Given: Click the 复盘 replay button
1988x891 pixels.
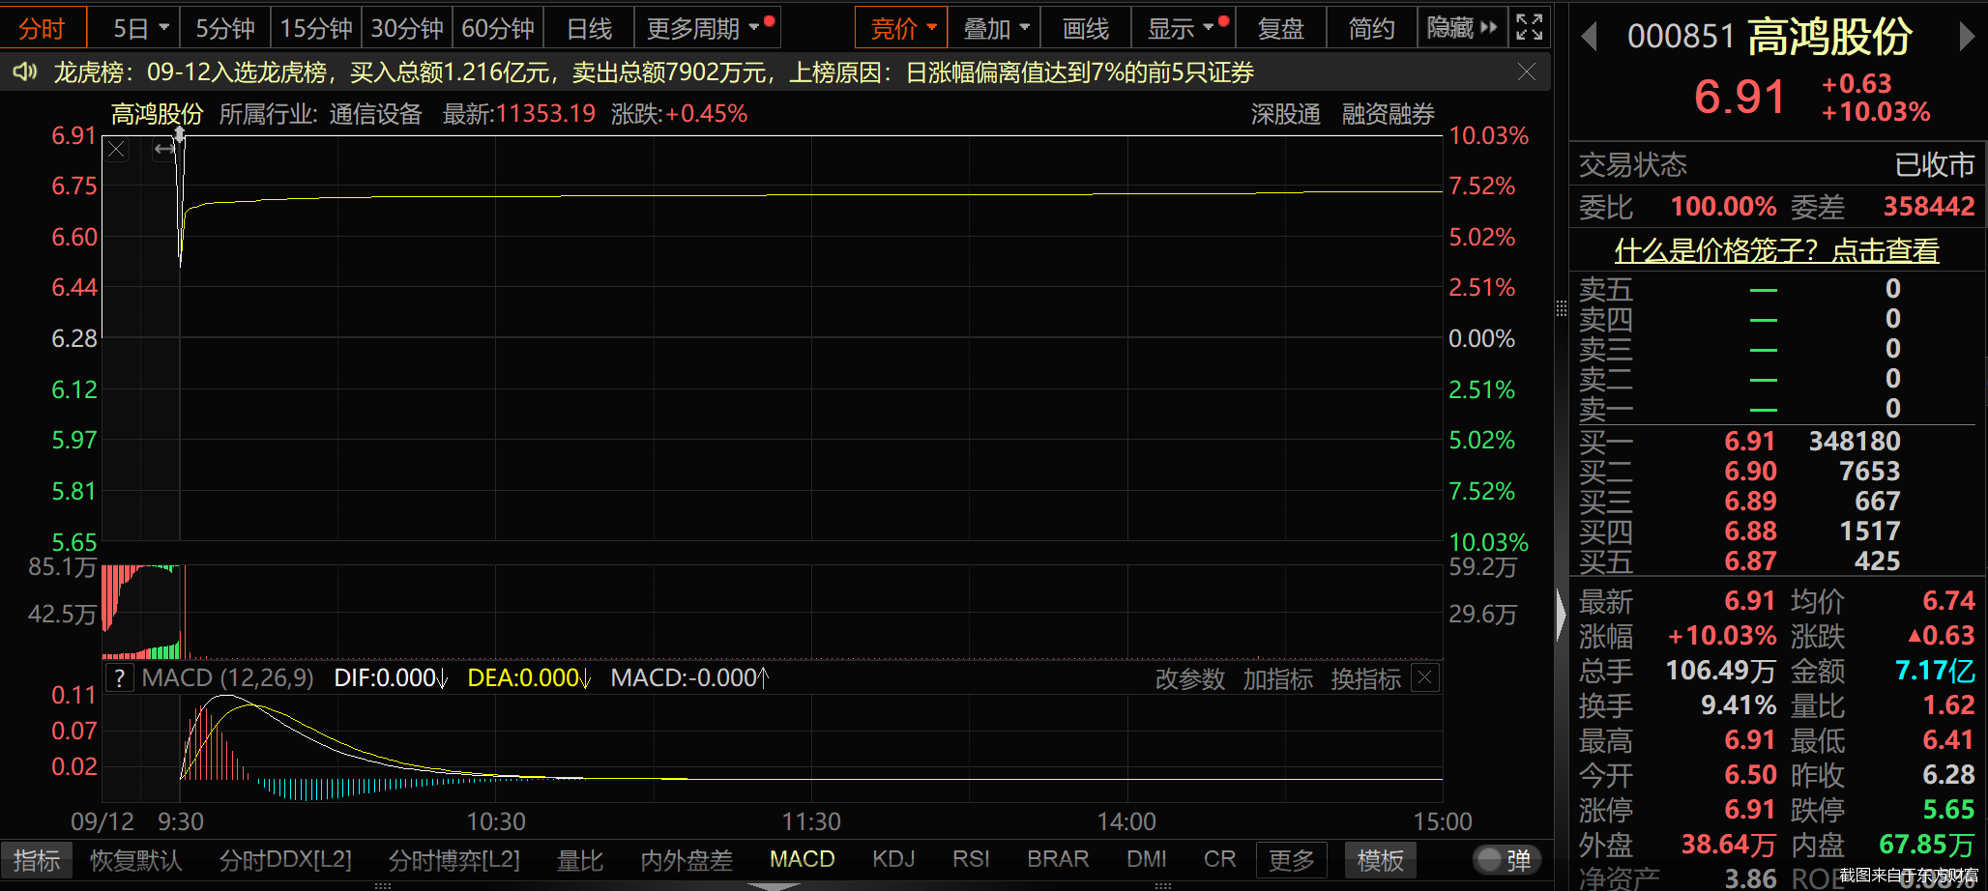Looking at the screenshot, I should [1280, 29].
